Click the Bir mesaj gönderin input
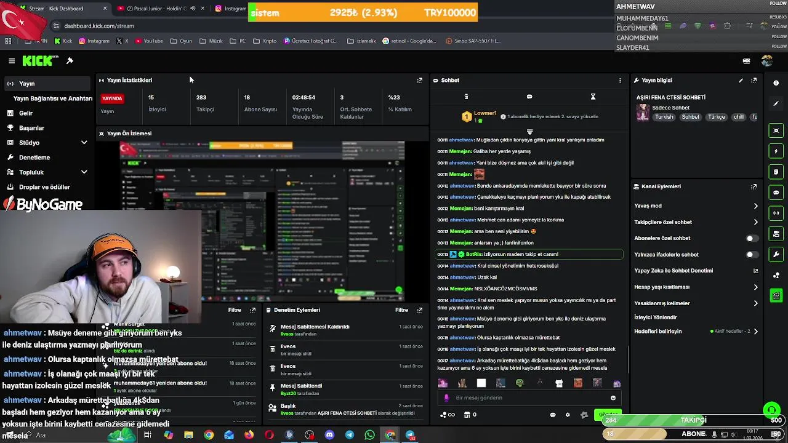The image size is (788, 443). pos(529,398)
